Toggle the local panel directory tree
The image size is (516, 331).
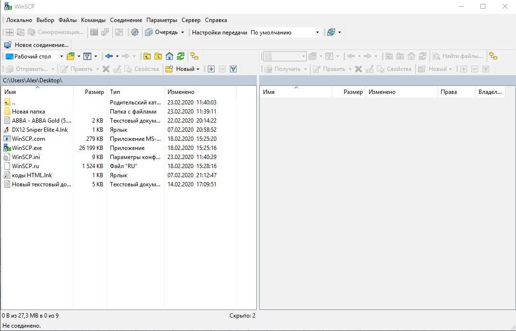[194, 56]
